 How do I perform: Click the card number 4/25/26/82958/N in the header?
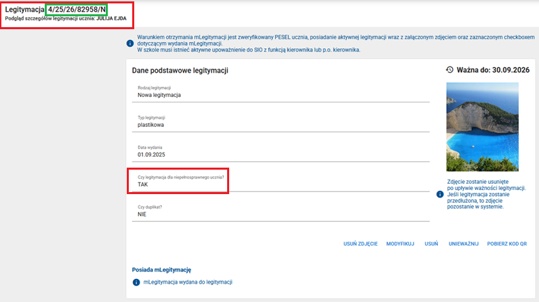[x=77, y=10]
